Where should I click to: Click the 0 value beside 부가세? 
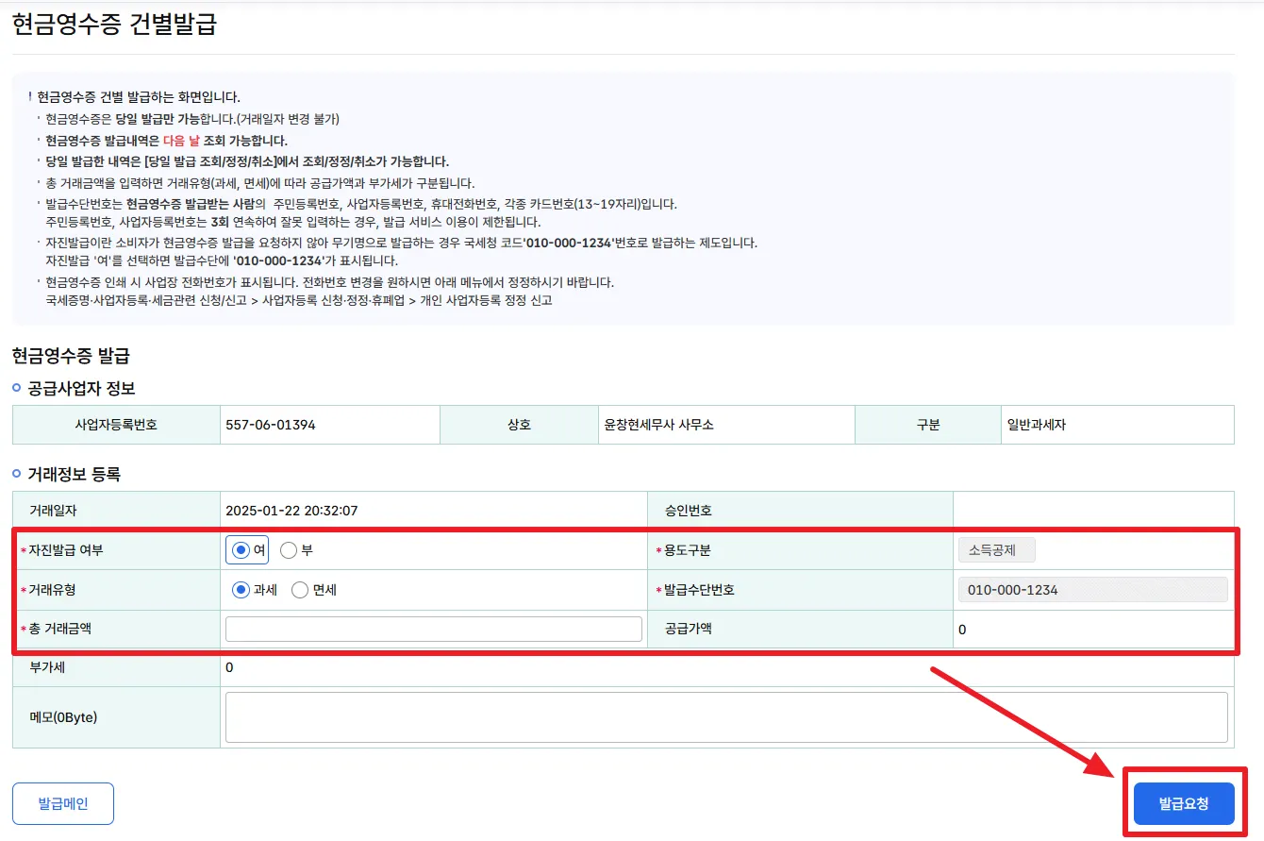[229, 668]
